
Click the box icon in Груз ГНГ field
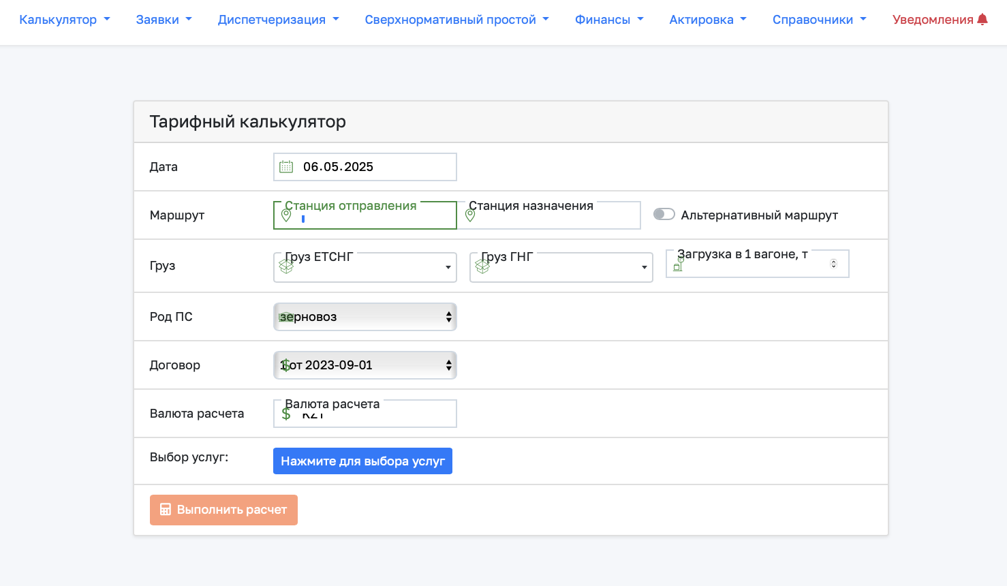pyautogui.click(x=482, y=267)
